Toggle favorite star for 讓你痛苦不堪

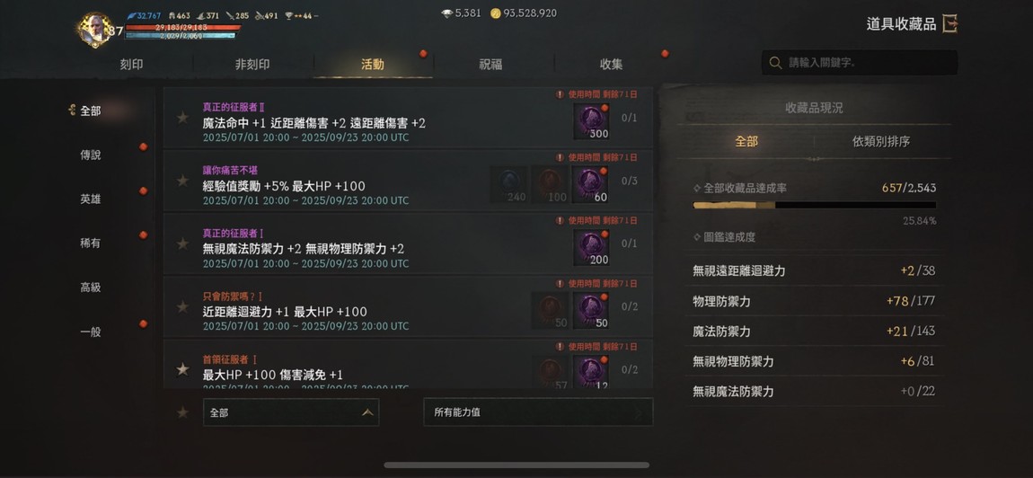182,181
